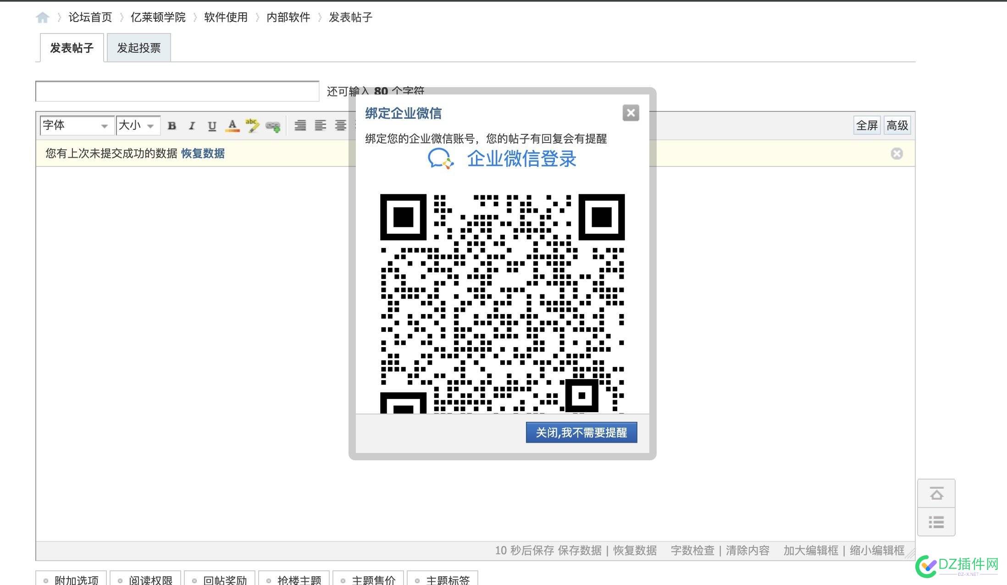Open the 字体 font dropdown
1007x585 pixels.
click(77, 126)
